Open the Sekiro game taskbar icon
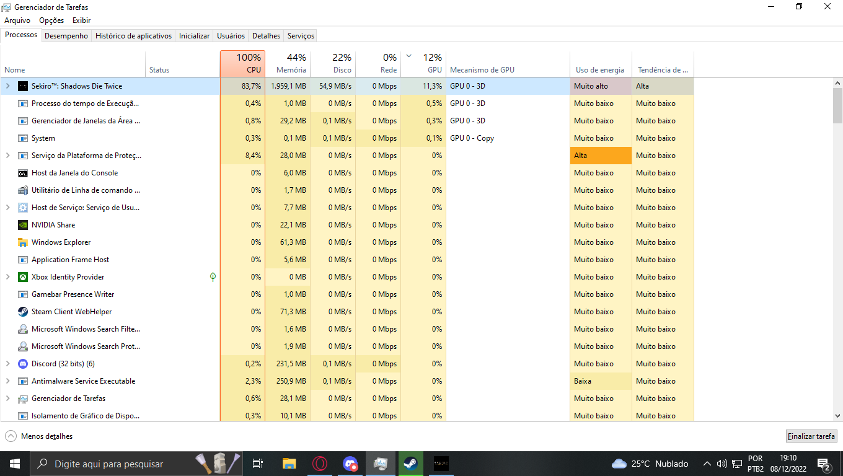Image resolution: width=843 pixels, height=476 pixels. [x=441, y=464]
